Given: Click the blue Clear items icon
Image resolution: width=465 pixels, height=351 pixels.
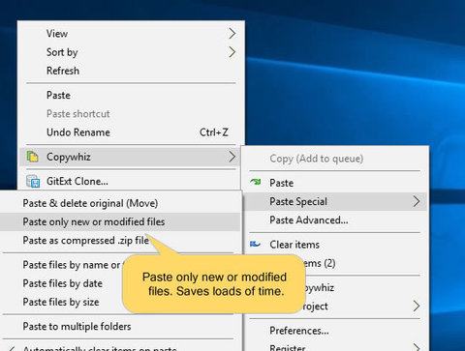Looking at the screenshot, I should click(255, 244).
